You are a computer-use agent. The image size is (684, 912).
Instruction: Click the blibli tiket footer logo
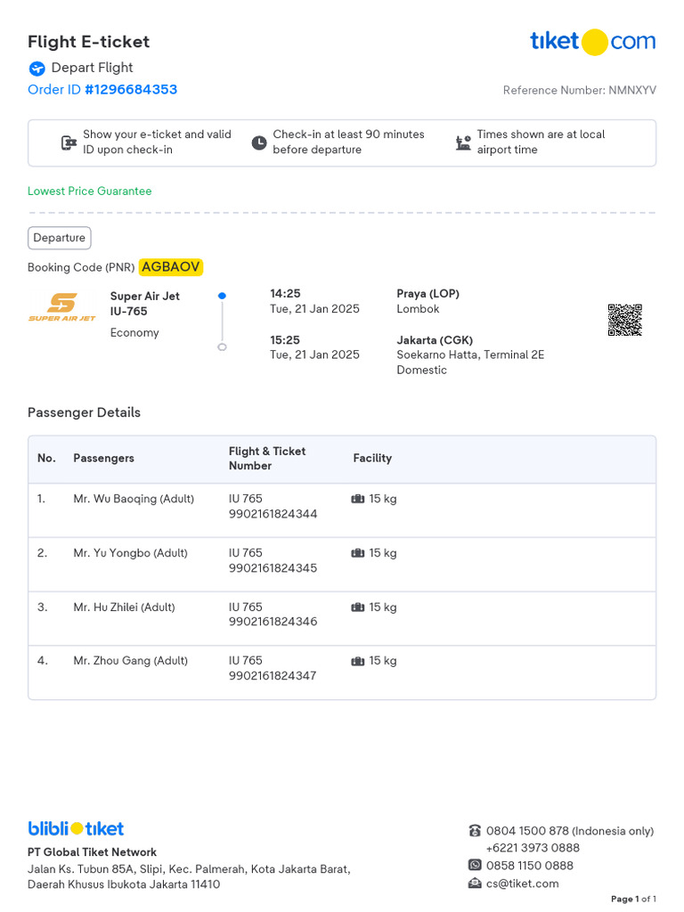coord(76,828)
